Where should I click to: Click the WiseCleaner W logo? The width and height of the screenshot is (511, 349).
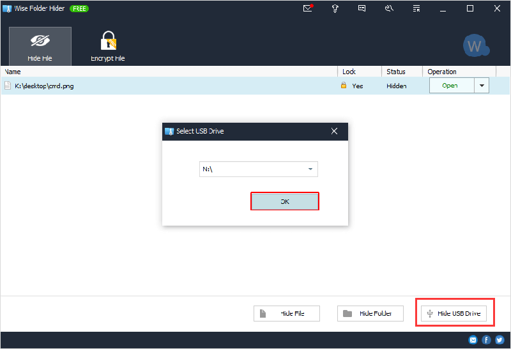click(x=476, y=45)
